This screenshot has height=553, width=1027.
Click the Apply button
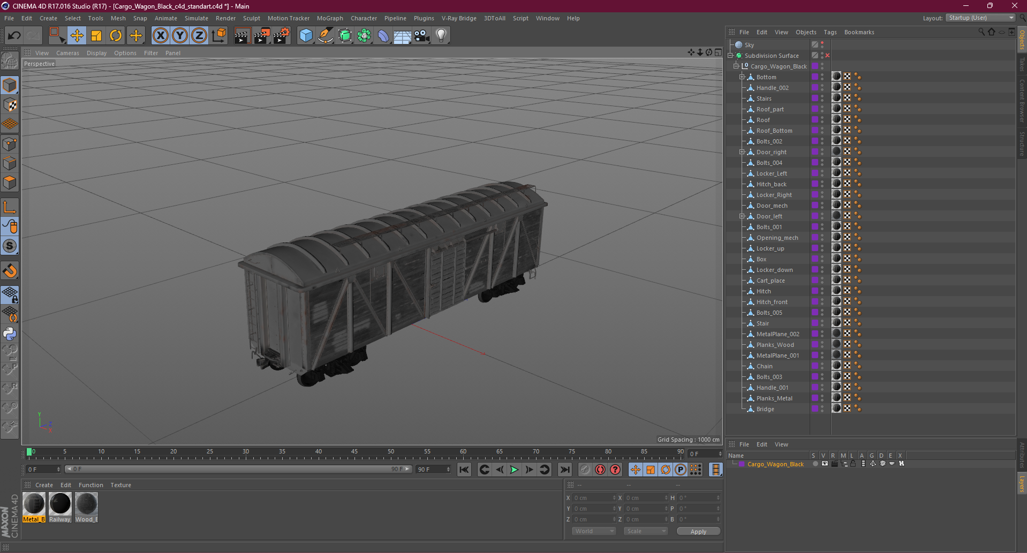(x=698, y=531)
